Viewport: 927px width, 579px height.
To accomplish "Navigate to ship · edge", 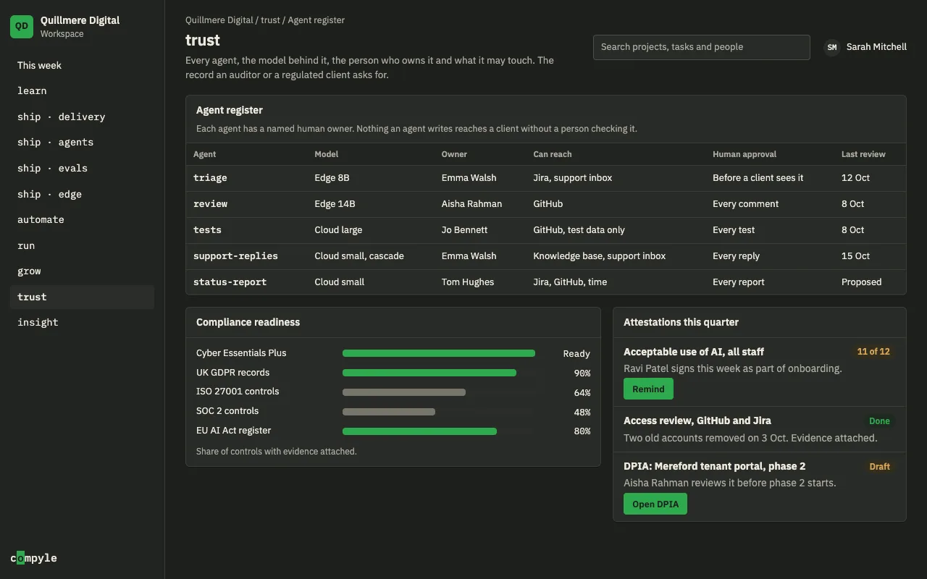I will click(82, 194).
